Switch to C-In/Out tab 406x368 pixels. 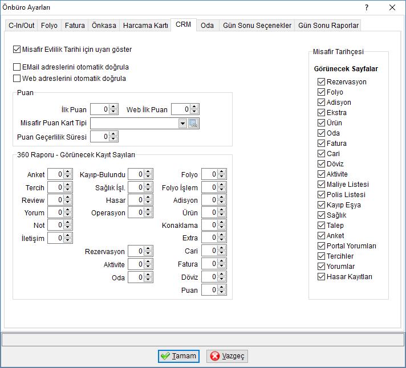(x=21, y=25)
